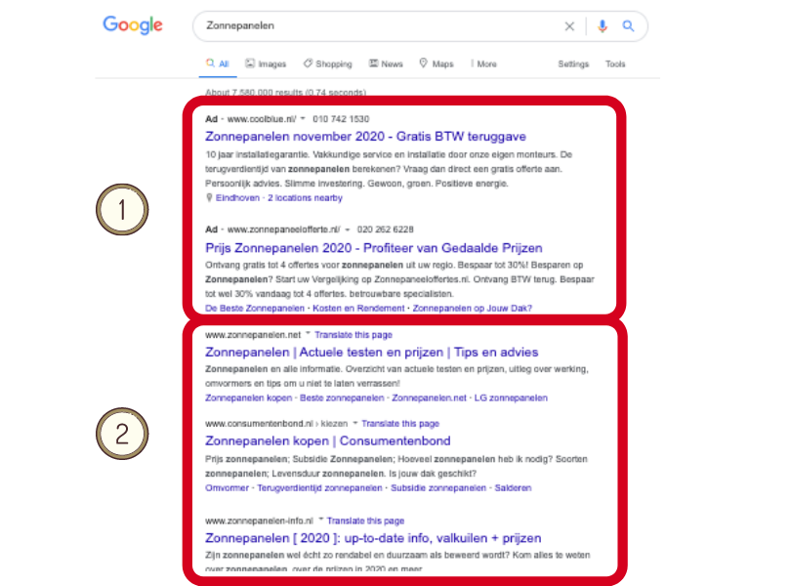Screen dimensions: 791x586
Task: Expand the dropdown arrow beside www.zonnepanelen.net
Action: click(308, 334)
